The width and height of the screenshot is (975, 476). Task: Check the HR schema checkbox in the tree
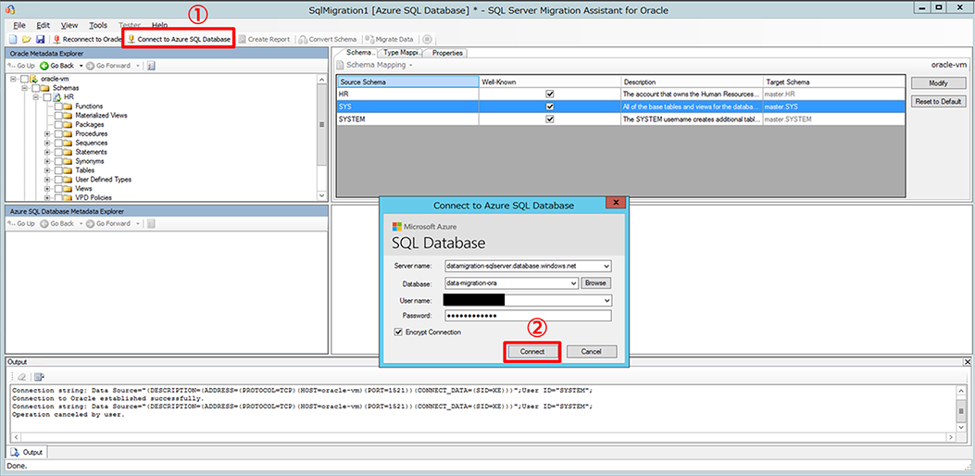[x=47, y=97]
